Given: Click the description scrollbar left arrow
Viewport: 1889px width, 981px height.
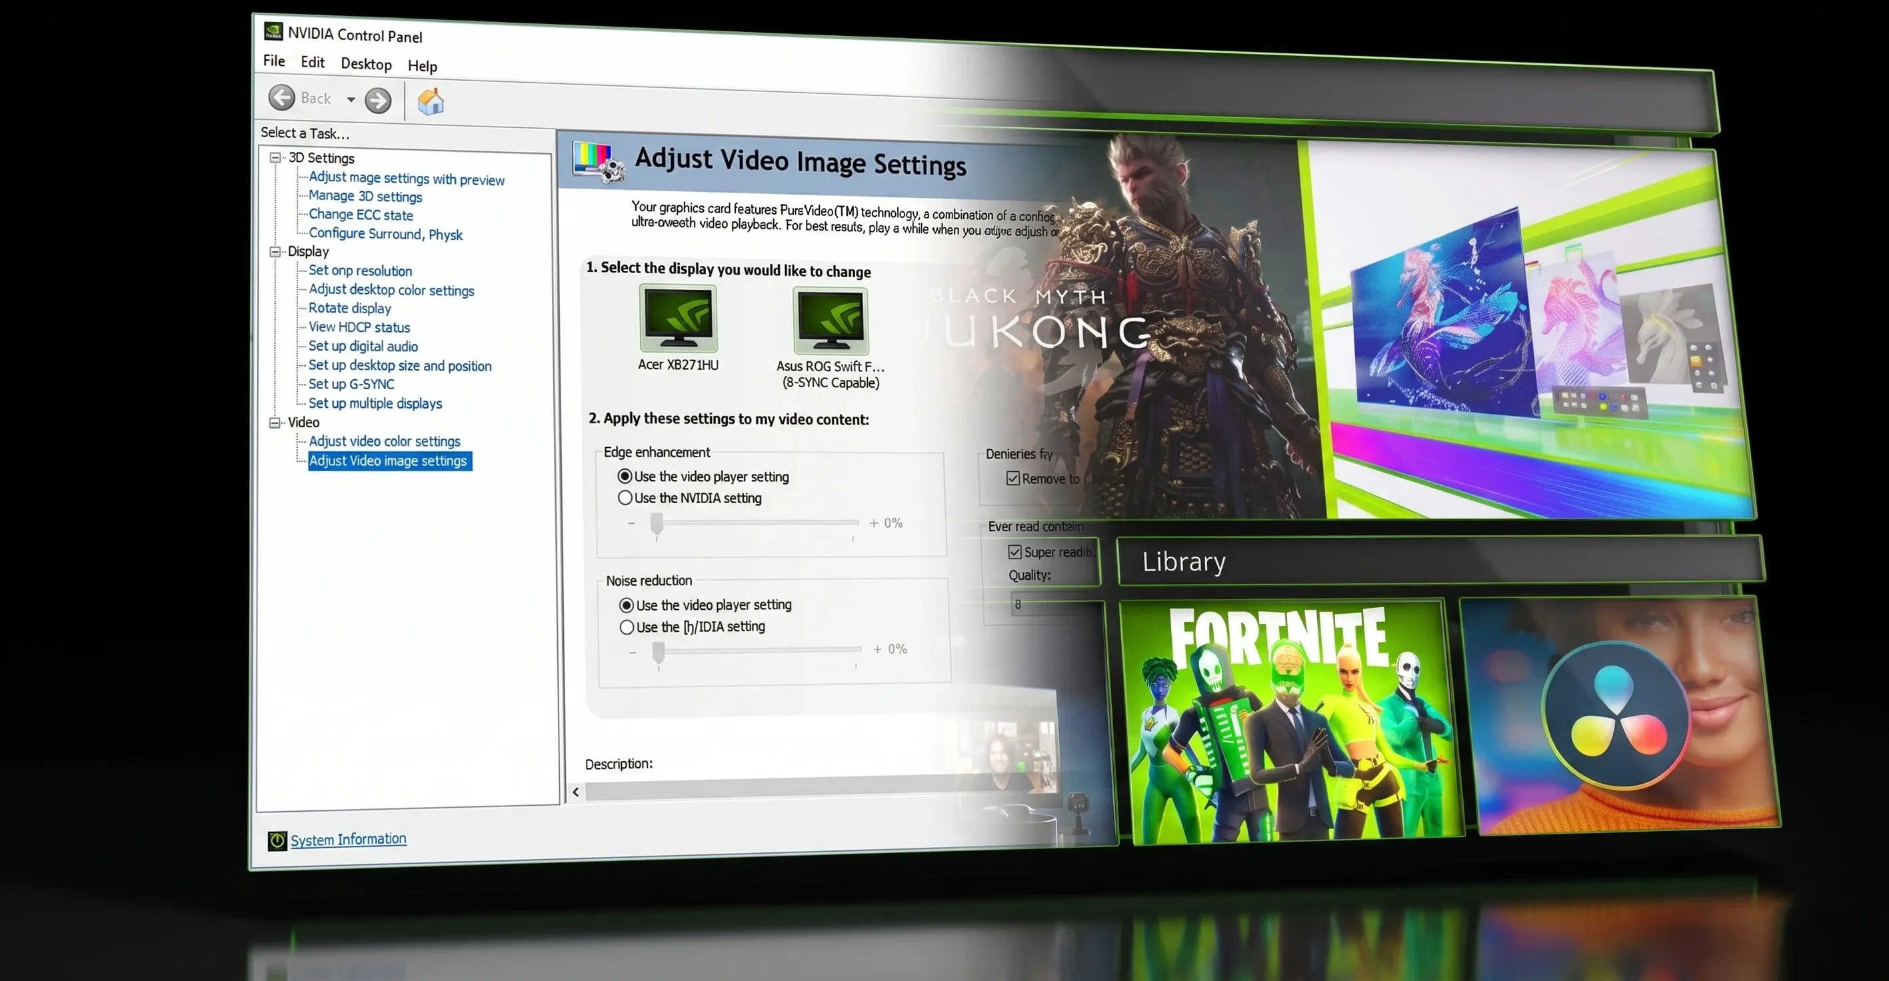Looking at the screenshot, I should coord(576,792).
